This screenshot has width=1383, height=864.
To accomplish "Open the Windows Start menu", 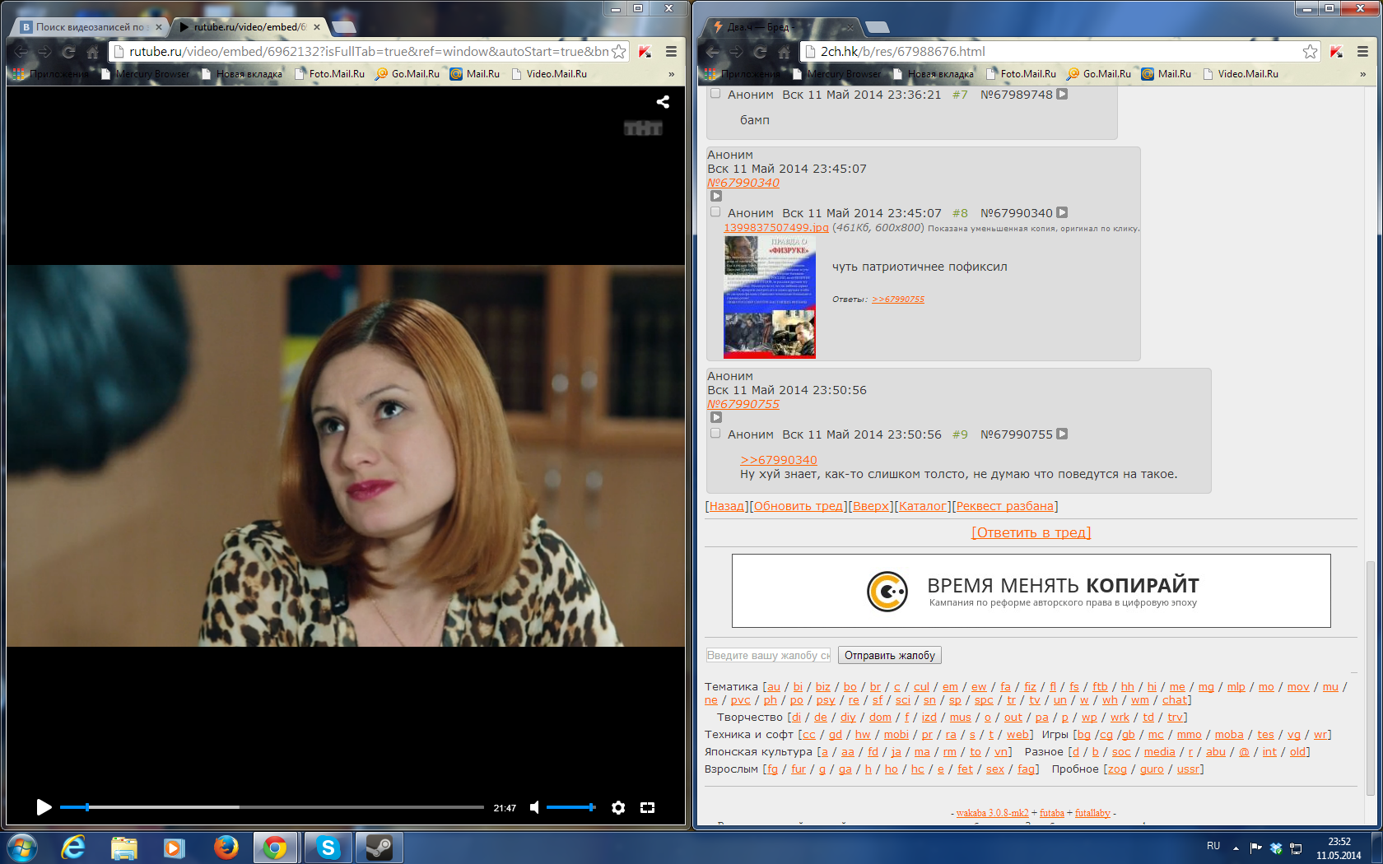I will click(21, 848).
